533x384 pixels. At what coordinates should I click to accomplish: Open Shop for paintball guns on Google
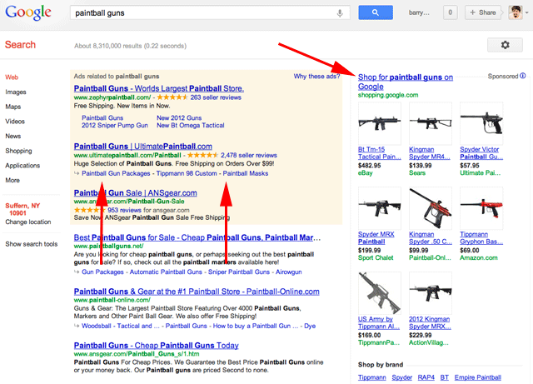[x=406, y=82]
